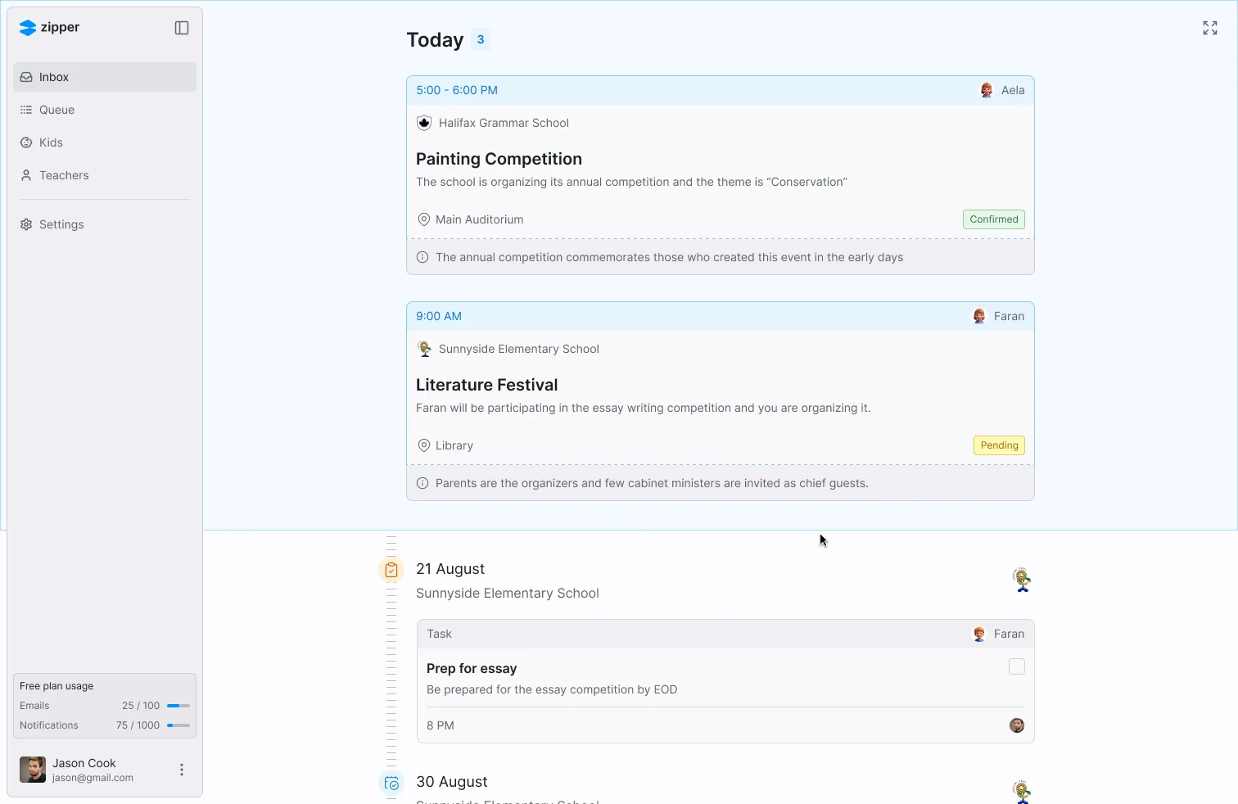
Task: Click the Sunnyside school mascot for 21 August
Action: tap(1021, 580)
